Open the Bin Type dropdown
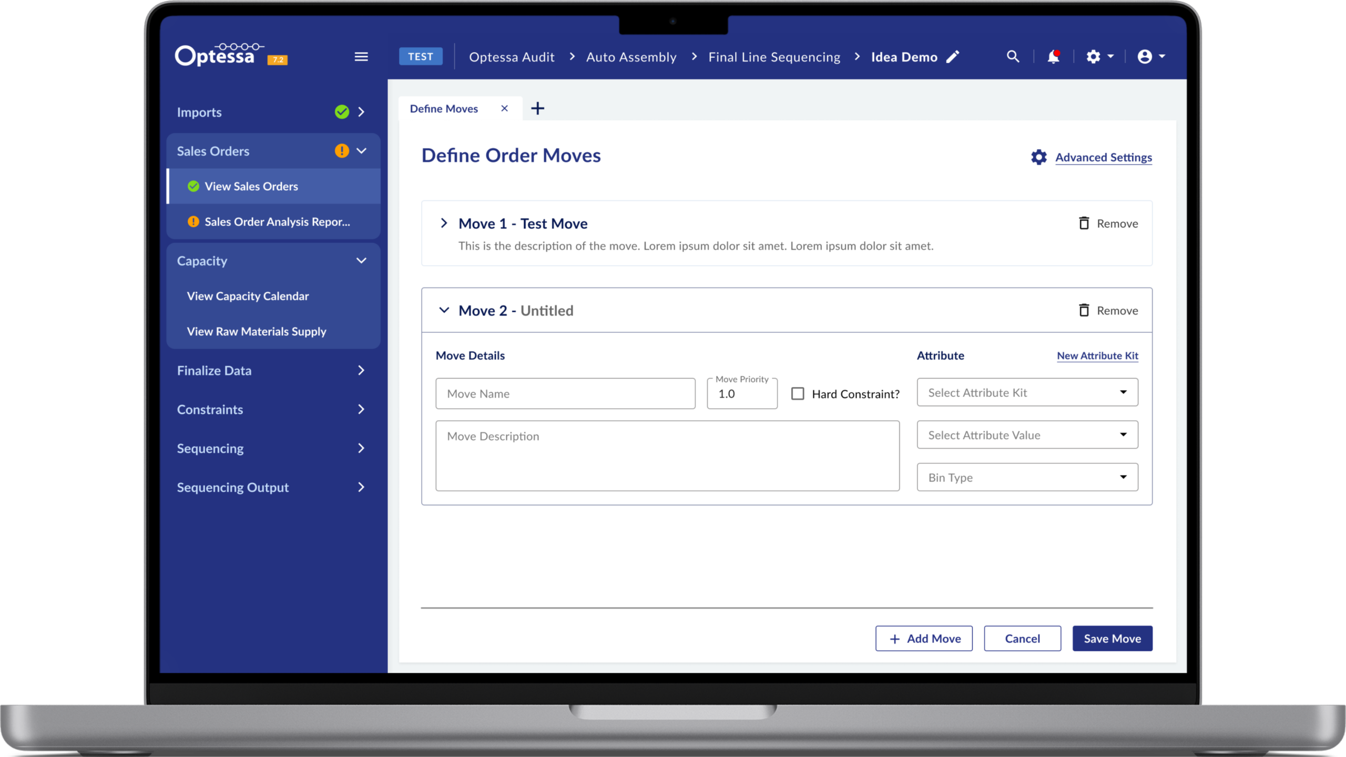Screen dimensions: 1346x757 coord(1027,477)
